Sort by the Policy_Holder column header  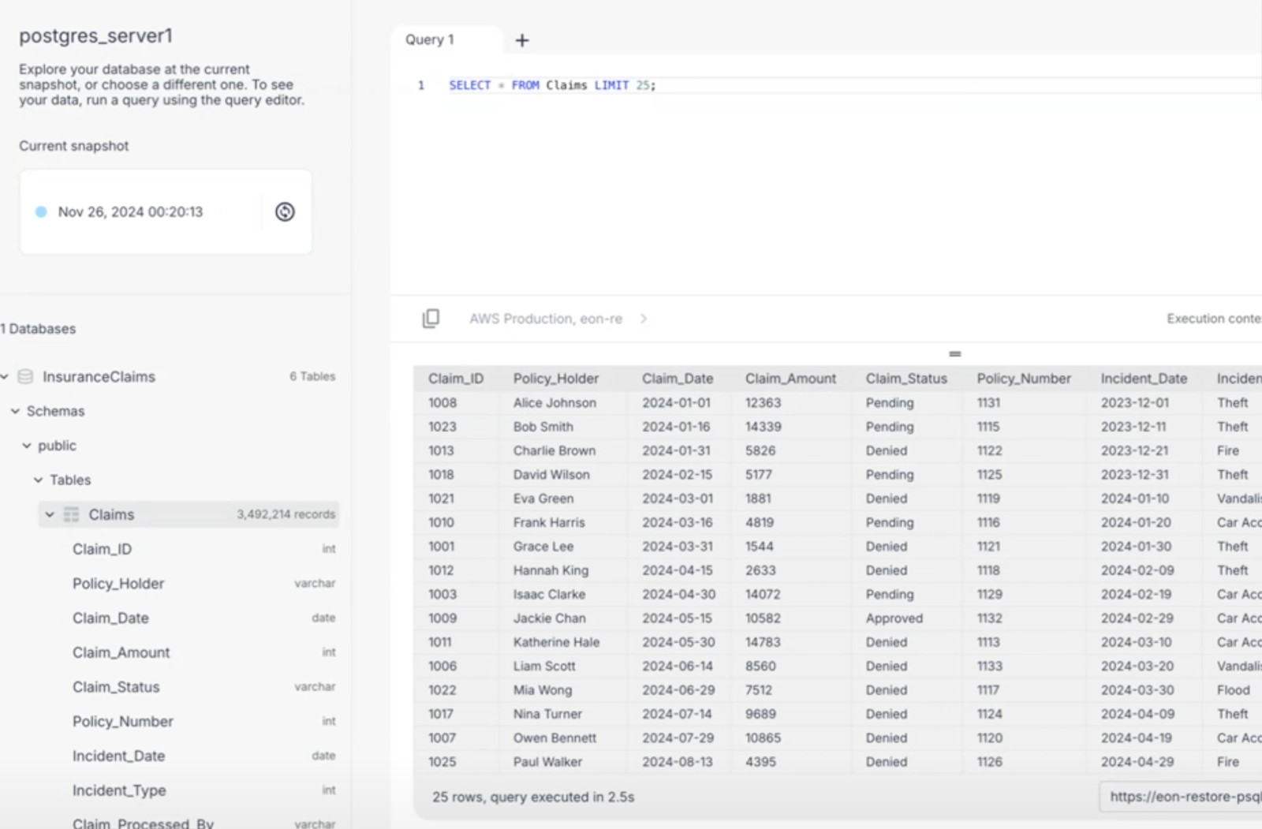556,379
